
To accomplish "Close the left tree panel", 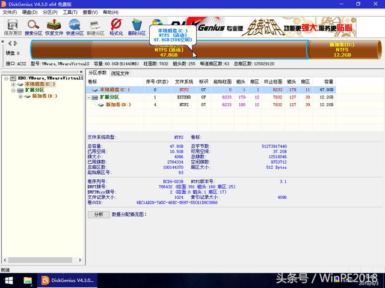I will coord(81,72).
